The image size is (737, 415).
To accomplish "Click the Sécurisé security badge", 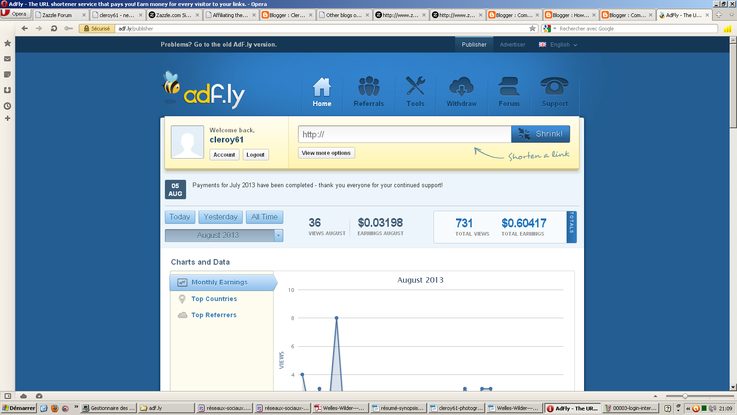I will click(x=97, y=29).
